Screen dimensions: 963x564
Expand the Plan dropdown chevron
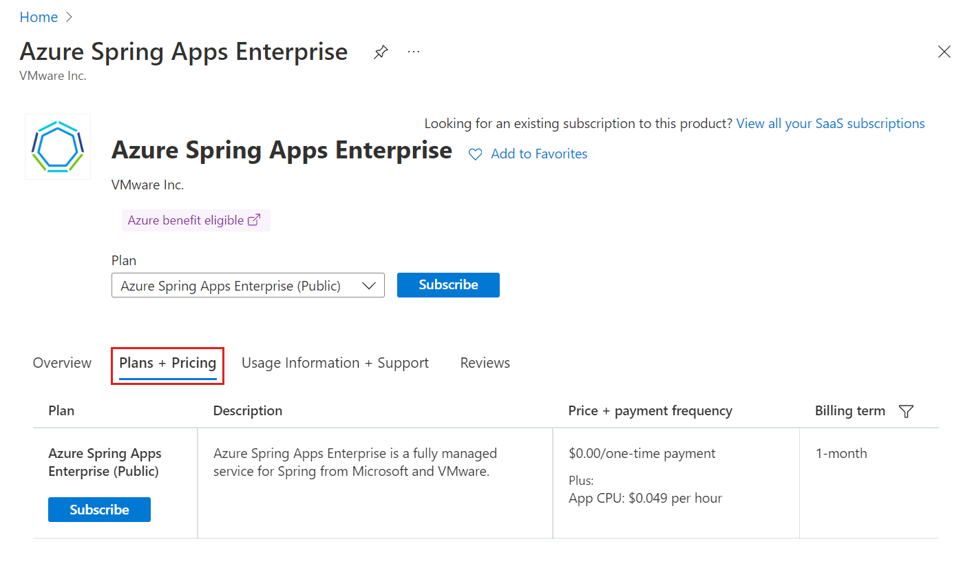point(368,285)
